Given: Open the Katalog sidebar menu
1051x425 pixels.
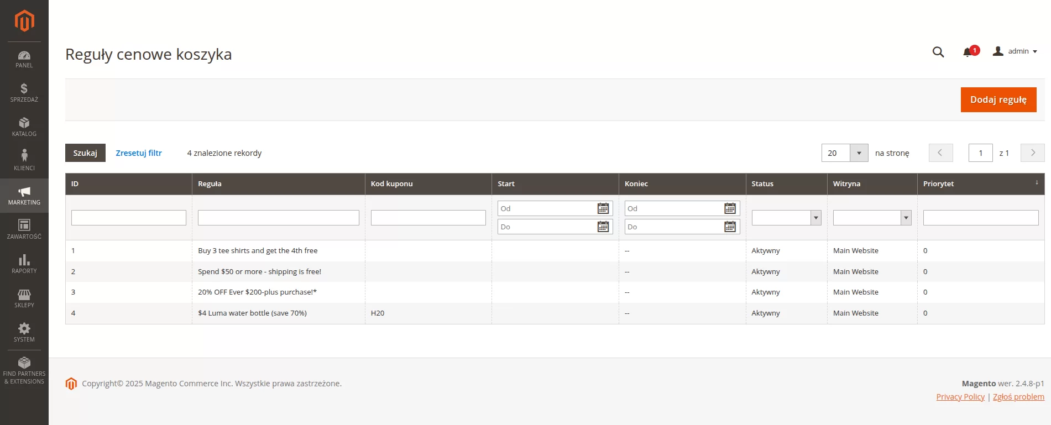Looking at the screenshot, I should [x=24, y=127].
